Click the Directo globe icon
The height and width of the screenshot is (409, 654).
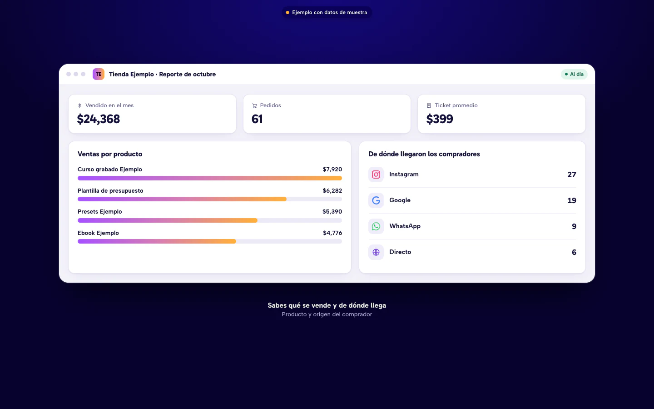(376, 252)
